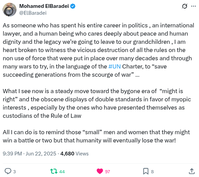The width and height of the screenshot is (199, 177).
Task: Open Mohamed ElBaradei's profile picture
Action: 10,10
